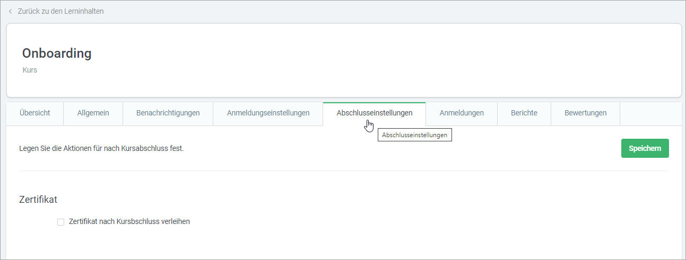Image resolution: width=686 pixels, height=260 pixels.
Task: Go back via Zurück zu den Lerninhalten
Action: [x=60, y=11]
